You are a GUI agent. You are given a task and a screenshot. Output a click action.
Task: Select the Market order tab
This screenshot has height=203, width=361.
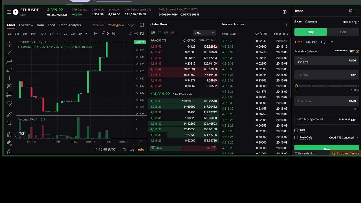coord(311,42)
